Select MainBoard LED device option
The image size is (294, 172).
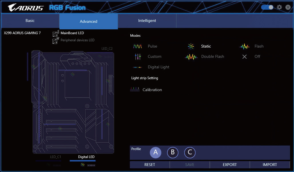72,33
